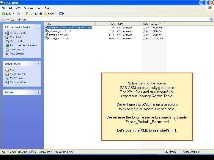
Task: Click the Rename this file icon
Action: pyautogui.click(x=7, y=33)
